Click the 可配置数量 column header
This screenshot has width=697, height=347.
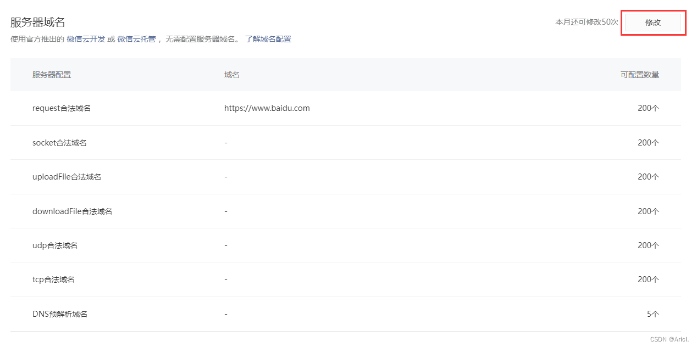tap(640, 75)
